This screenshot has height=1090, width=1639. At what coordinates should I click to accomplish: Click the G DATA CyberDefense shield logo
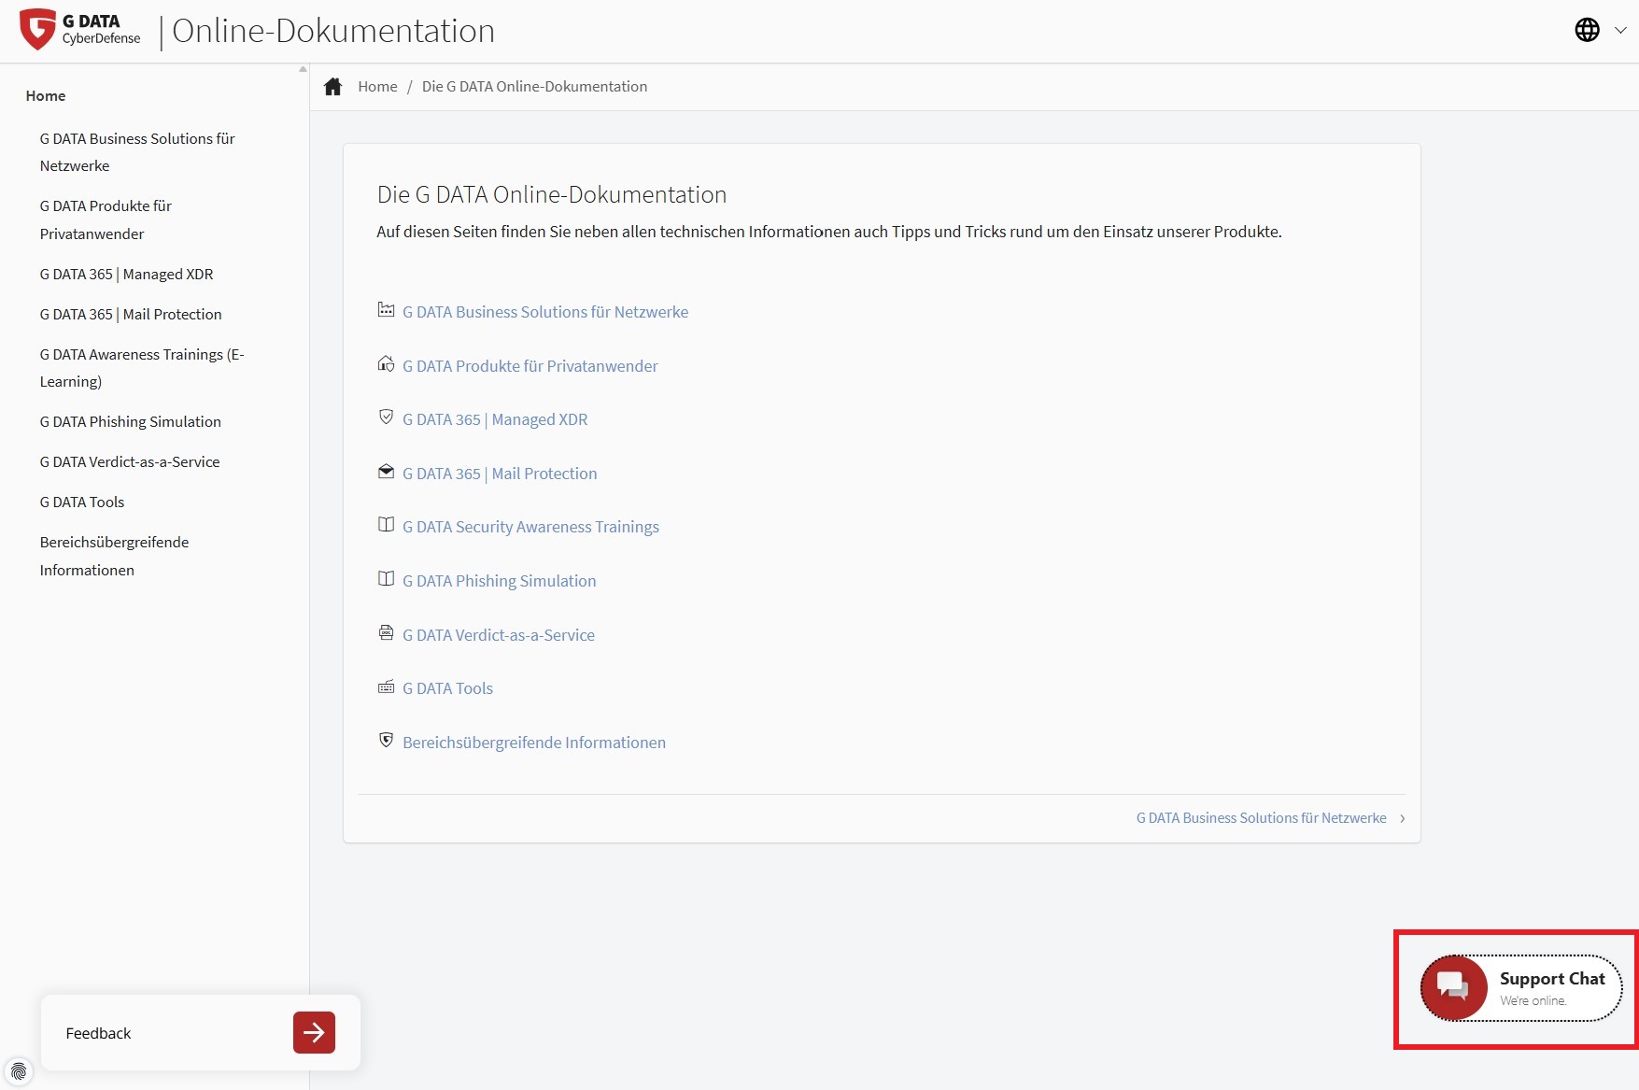(38, 30)
